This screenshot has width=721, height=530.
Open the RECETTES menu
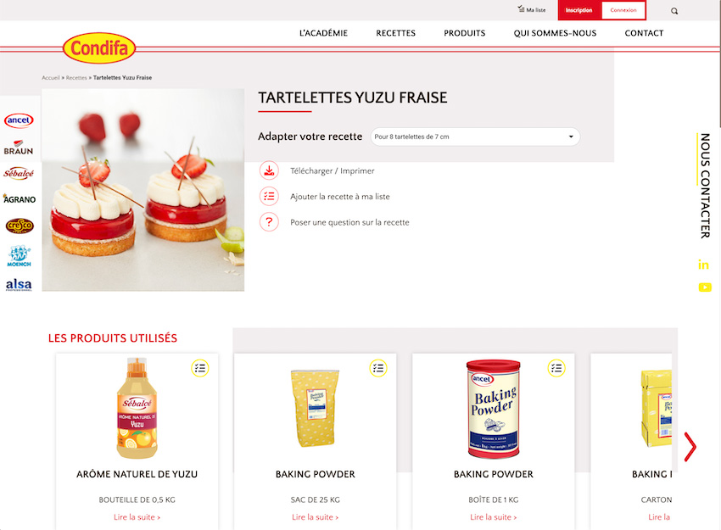coord(395,33)
